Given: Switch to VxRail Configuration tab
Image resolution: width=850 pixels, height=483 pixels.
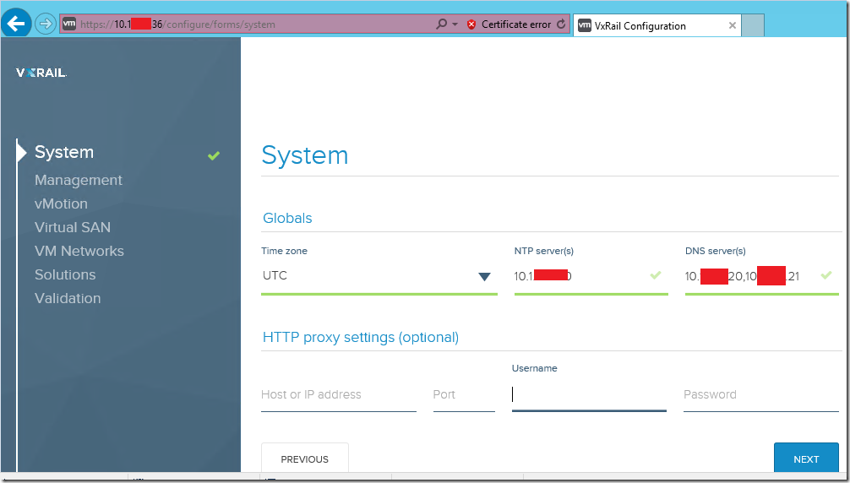Looking at the screenshot, I should (657, 25).
